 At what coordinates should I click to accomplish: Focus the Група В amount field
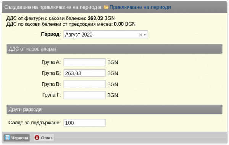(x=85, y=84)
